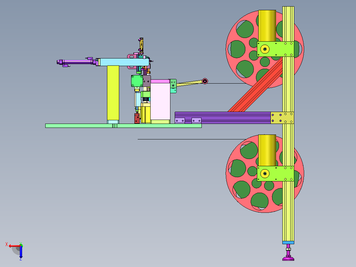The height and width of the screenshot is (267, 356).
Task: Select the lower lime-green mounting plate
Action: pos(276,173)
